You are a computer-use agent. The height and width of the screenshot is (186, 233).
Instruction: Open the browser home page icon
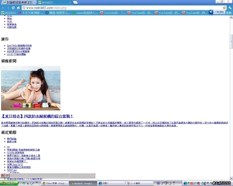pos(18,8)
